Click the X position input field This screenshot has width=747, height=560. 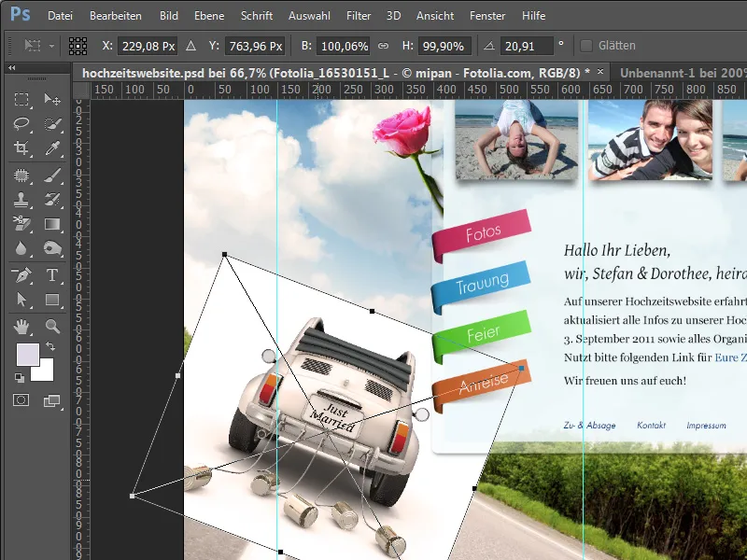148,46
